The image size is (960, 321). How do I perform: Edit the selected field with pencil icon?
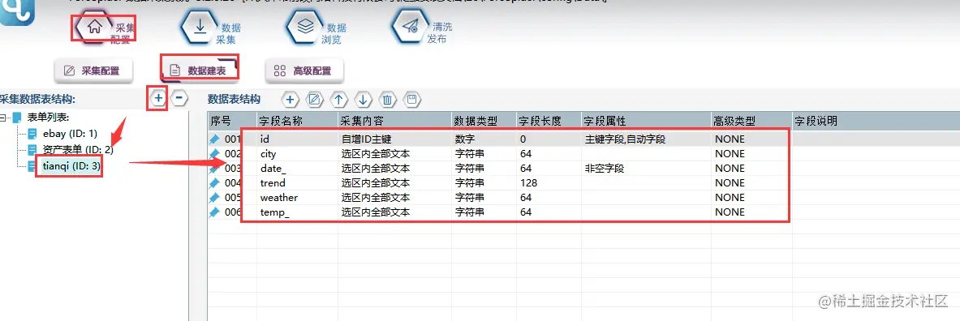click(314, 99)
